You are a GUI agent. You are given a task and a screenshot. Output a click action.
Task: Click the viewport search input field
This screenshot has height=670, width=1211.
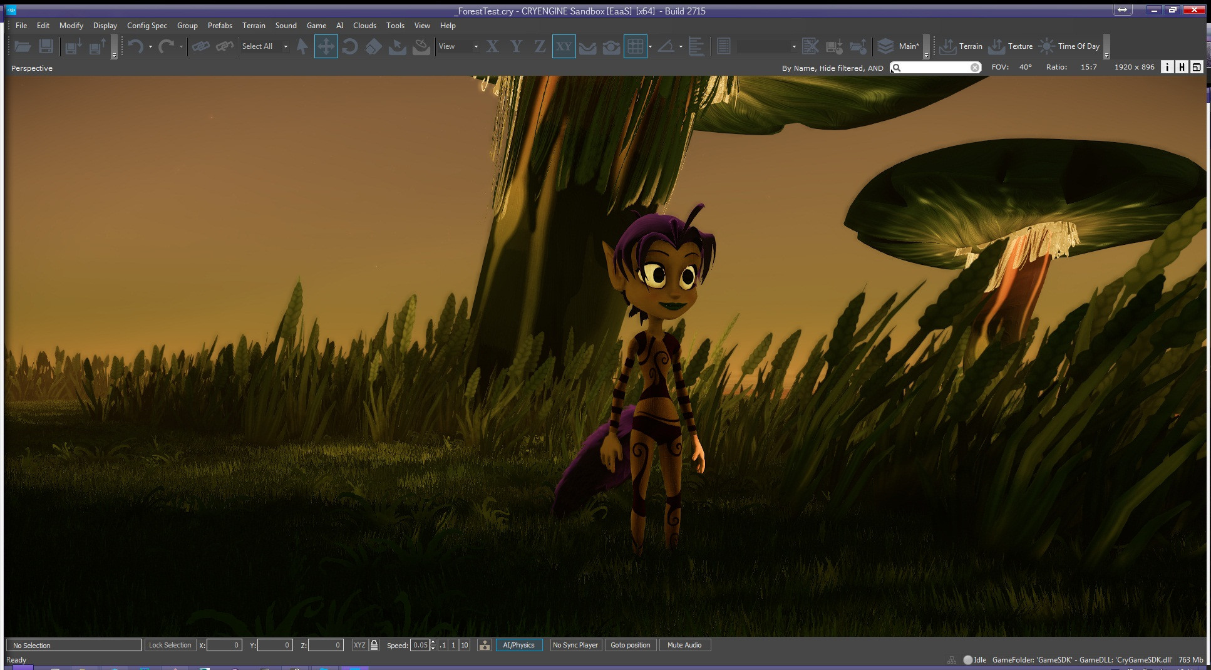(x=935, y=68)
